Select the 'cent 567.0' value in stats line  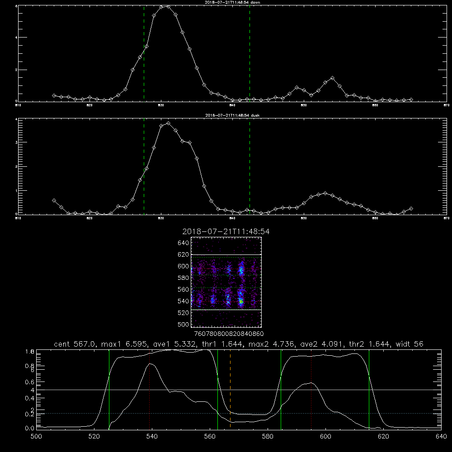[74, 344]
